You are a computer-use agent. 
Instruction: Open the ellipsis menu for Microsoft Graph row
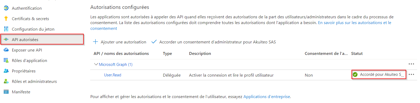point(411,64)
